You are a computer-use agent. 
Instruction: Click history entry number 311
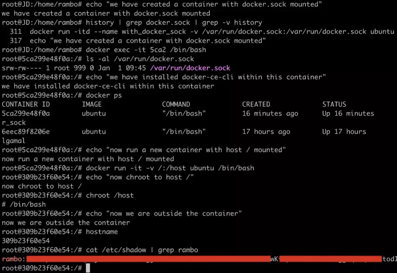(x=16, y=31)
